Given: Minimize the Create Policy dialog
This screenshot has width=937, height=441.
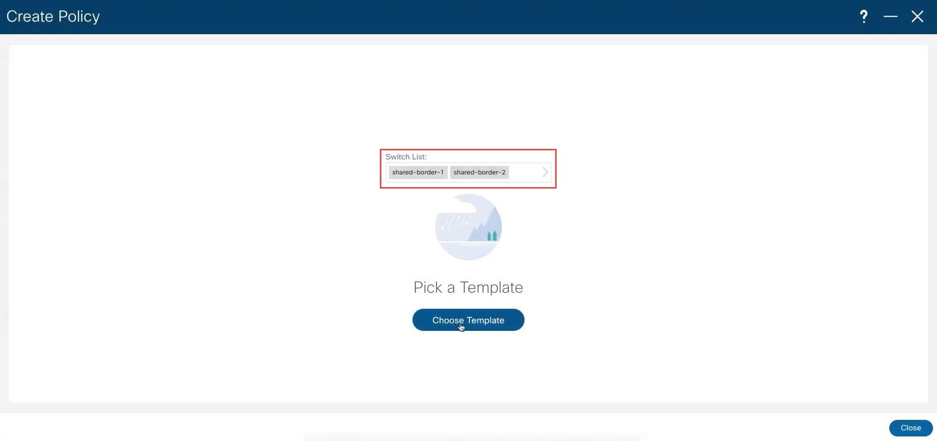Looking at the screenshot, I should tap(890, 17).
